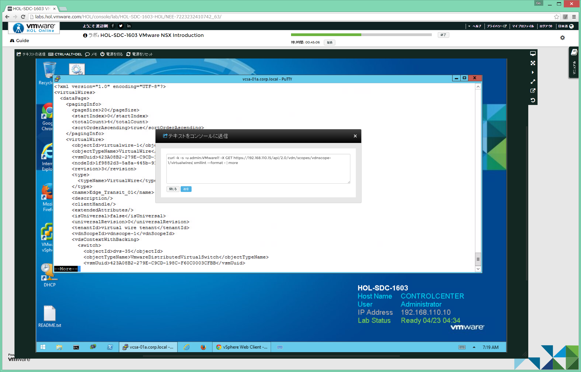Open the ヘルプ dropdown menu
The height and width of the screenshot is (372, 581).
coord(474,26)
